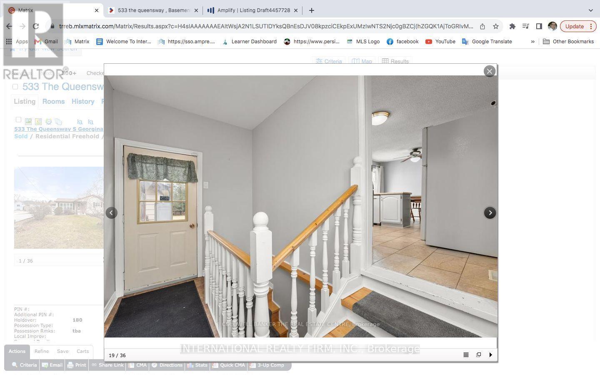
Task: Open the Welcome To Inter... bookmark
Action: (124, 42)
